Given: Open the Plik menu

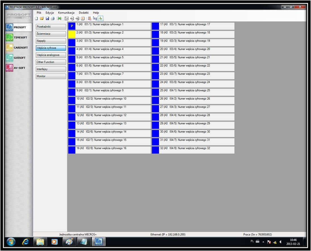Looking at the screenshot, I should point(39,13).
